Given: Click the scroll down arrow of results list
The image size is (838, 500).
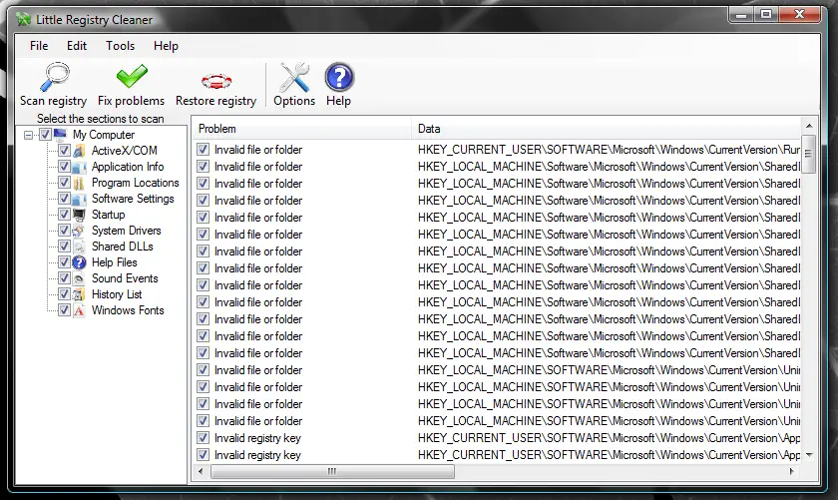Looking at the screenshot, I should coord(809,455).
